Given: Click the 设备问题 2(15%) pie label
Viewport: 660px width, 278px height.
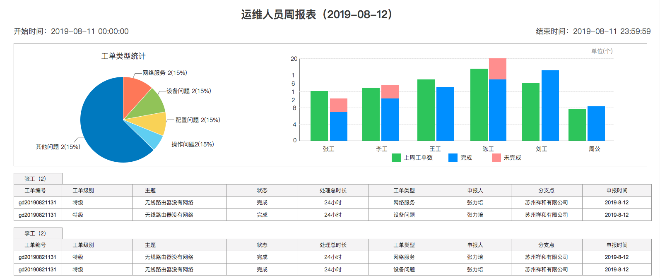Looking at the screenshot, I should tap(189, 91).
